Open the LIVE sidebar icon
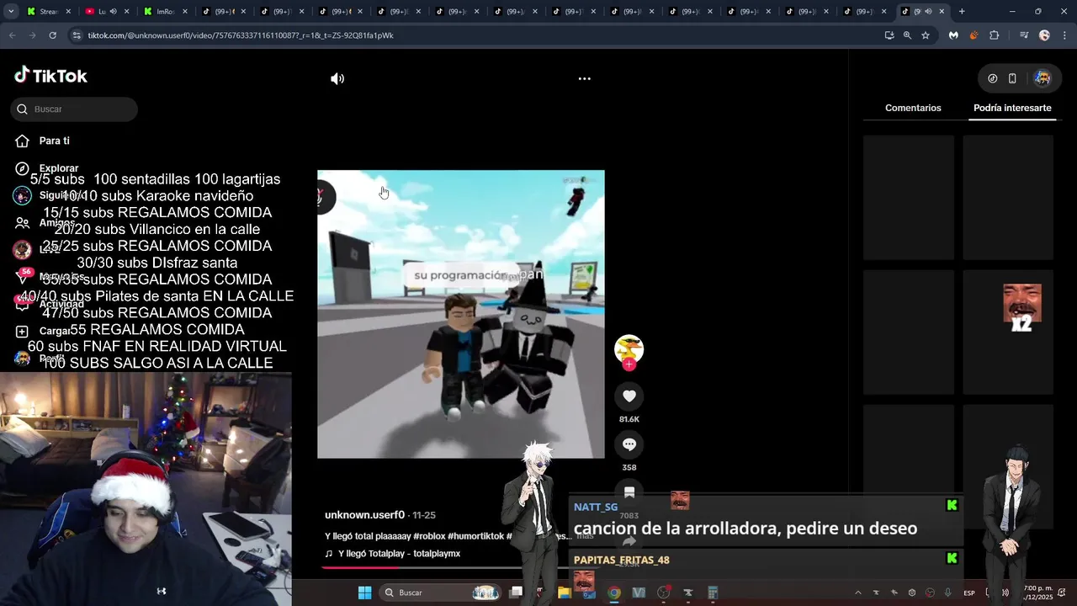 pyautogui.click(x=23, y=250)
